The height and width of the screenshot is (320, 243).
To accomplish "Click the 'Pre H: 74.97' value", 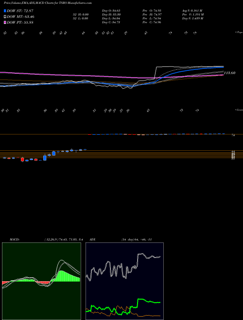I will 152,14.
